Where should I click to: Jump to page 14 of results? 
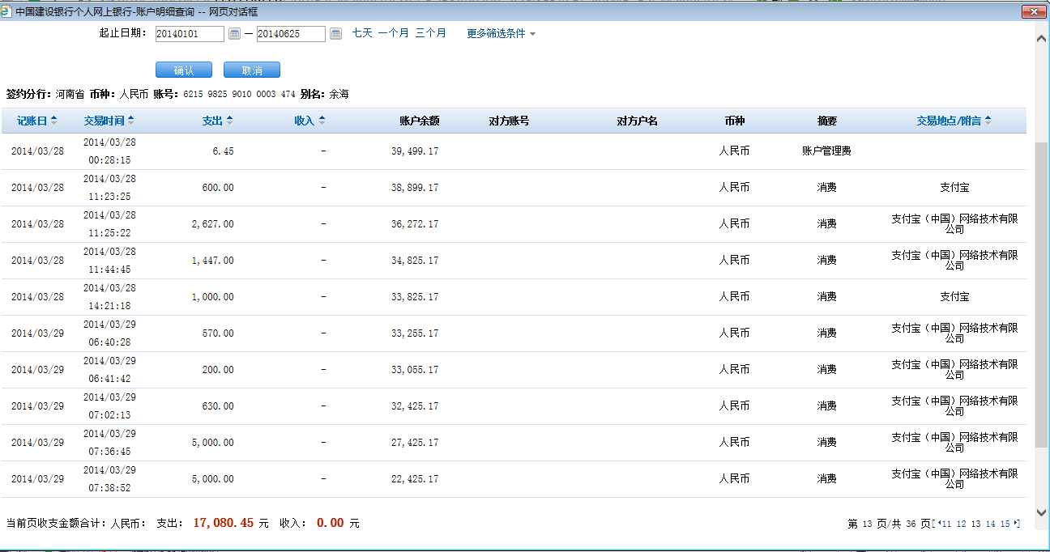coord(990,524)
